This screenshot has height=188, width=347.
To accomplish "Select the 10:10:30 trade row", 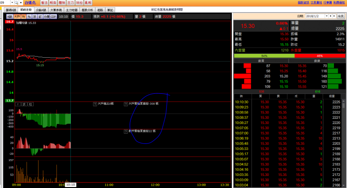I will pyautogui.click(x=288, y=102).
